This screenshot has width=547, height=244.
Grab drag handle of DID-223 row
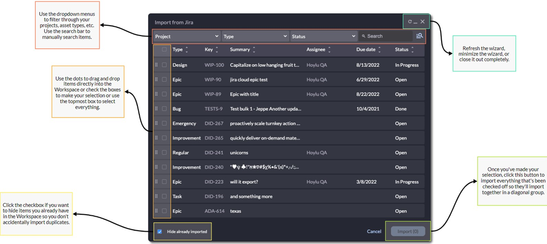[156, 182]
